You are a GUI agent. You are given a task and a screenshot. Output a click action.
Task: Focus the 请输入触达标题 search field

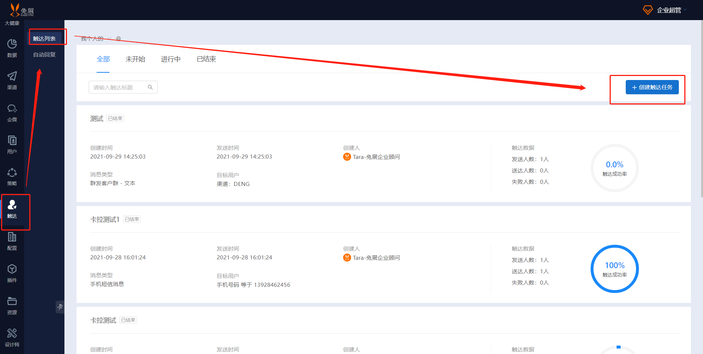tap(123, 87)
